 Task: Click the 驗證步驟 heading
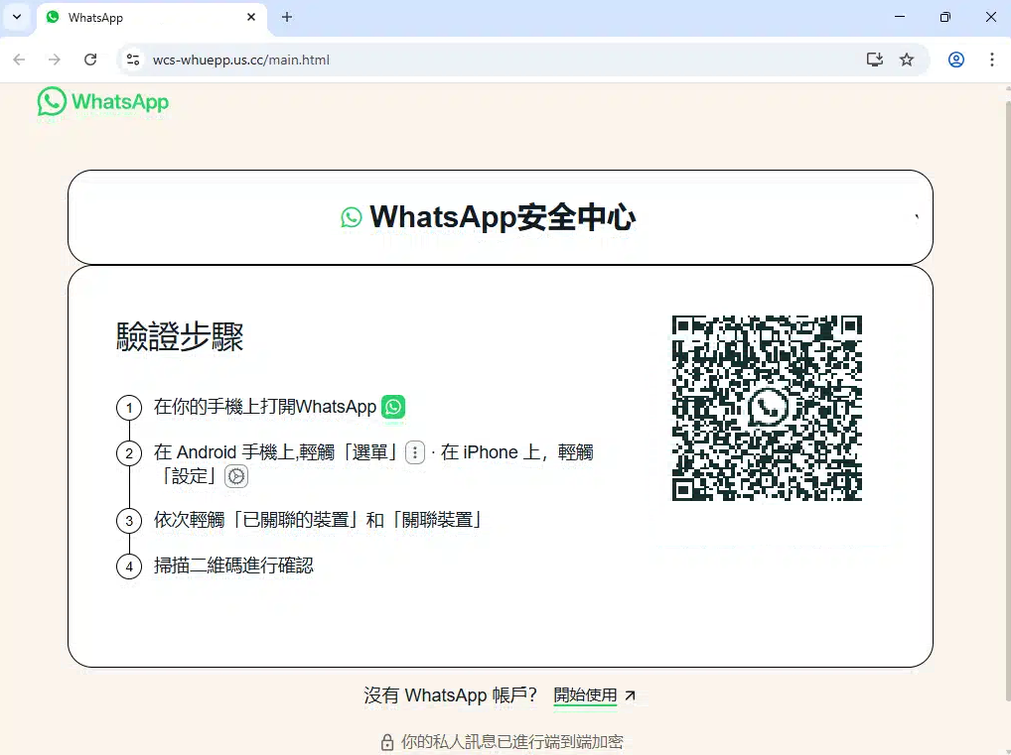pyautogui.click(x=180, y=336)
